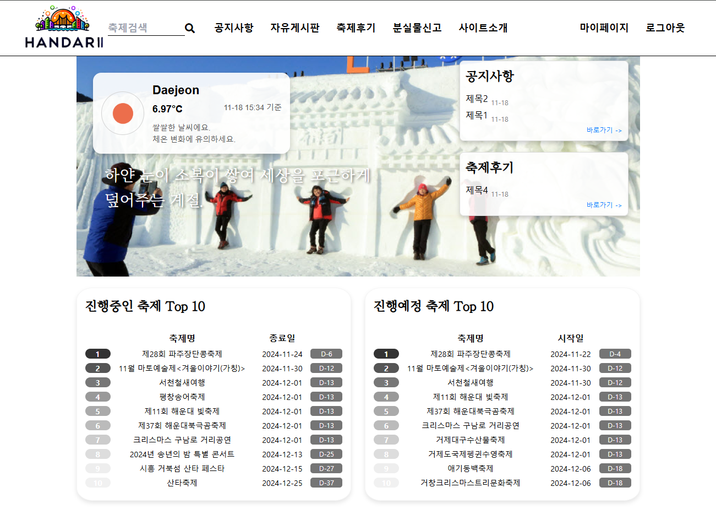The image size is (716, 525).
Task: Click the 시작일 column header
Action: tap(571, 338)
